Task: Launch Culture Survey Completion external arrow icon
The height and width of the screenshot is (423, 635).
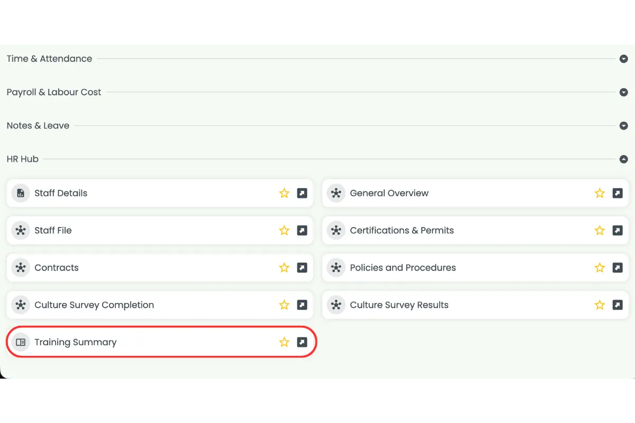Action: click(x=302, y=305)
